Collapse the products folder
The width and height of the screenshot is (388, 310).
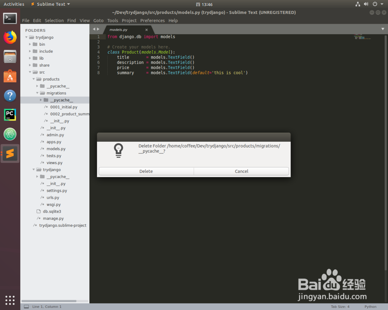tap(34, 79)
